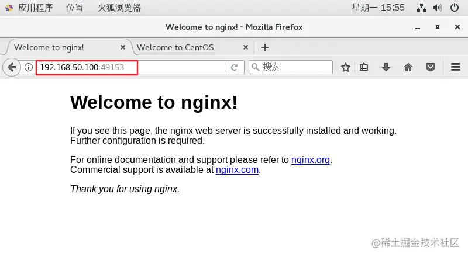This screenshot has height=257, width=468.
Task: Open the downloads arrow icon
Action: pyautogui.click(x=386, y=67)
